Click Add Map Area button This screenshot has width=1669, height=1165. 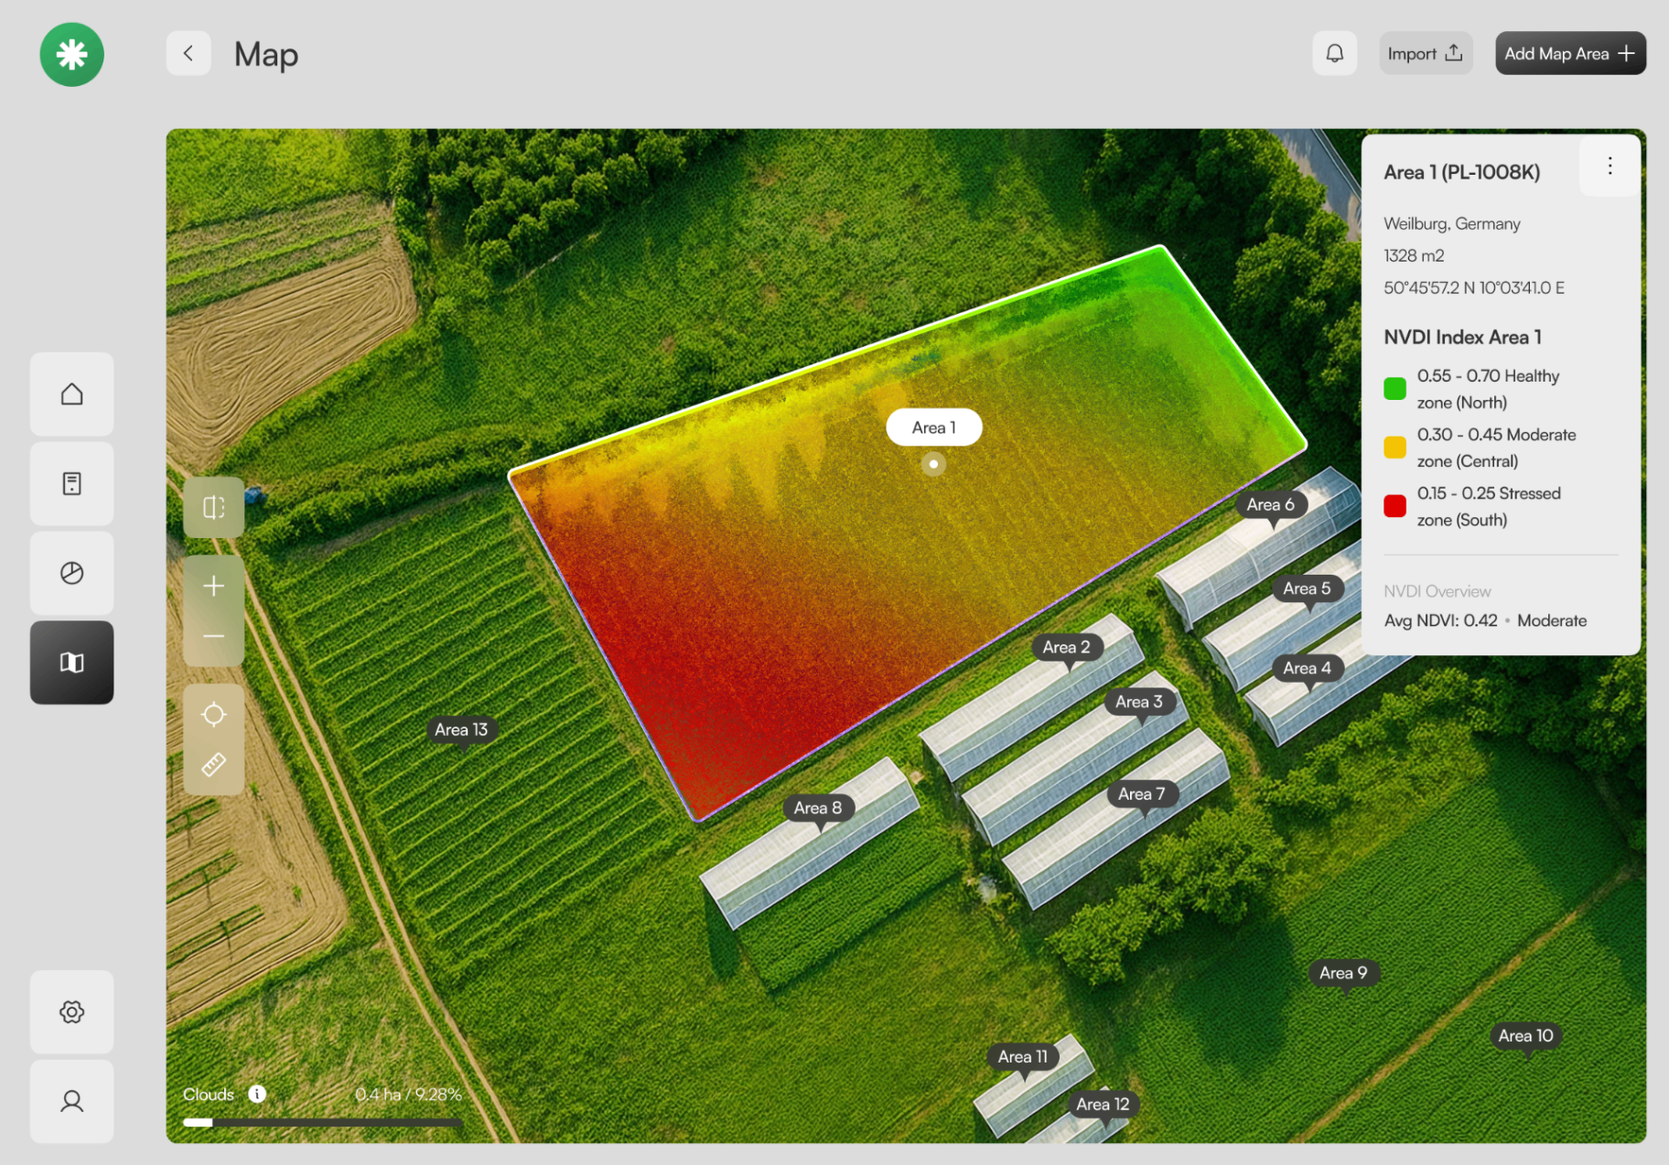point(1570,54)
